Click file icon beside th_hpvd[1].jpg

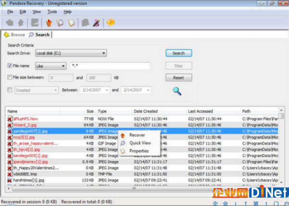tap(10, 150)
